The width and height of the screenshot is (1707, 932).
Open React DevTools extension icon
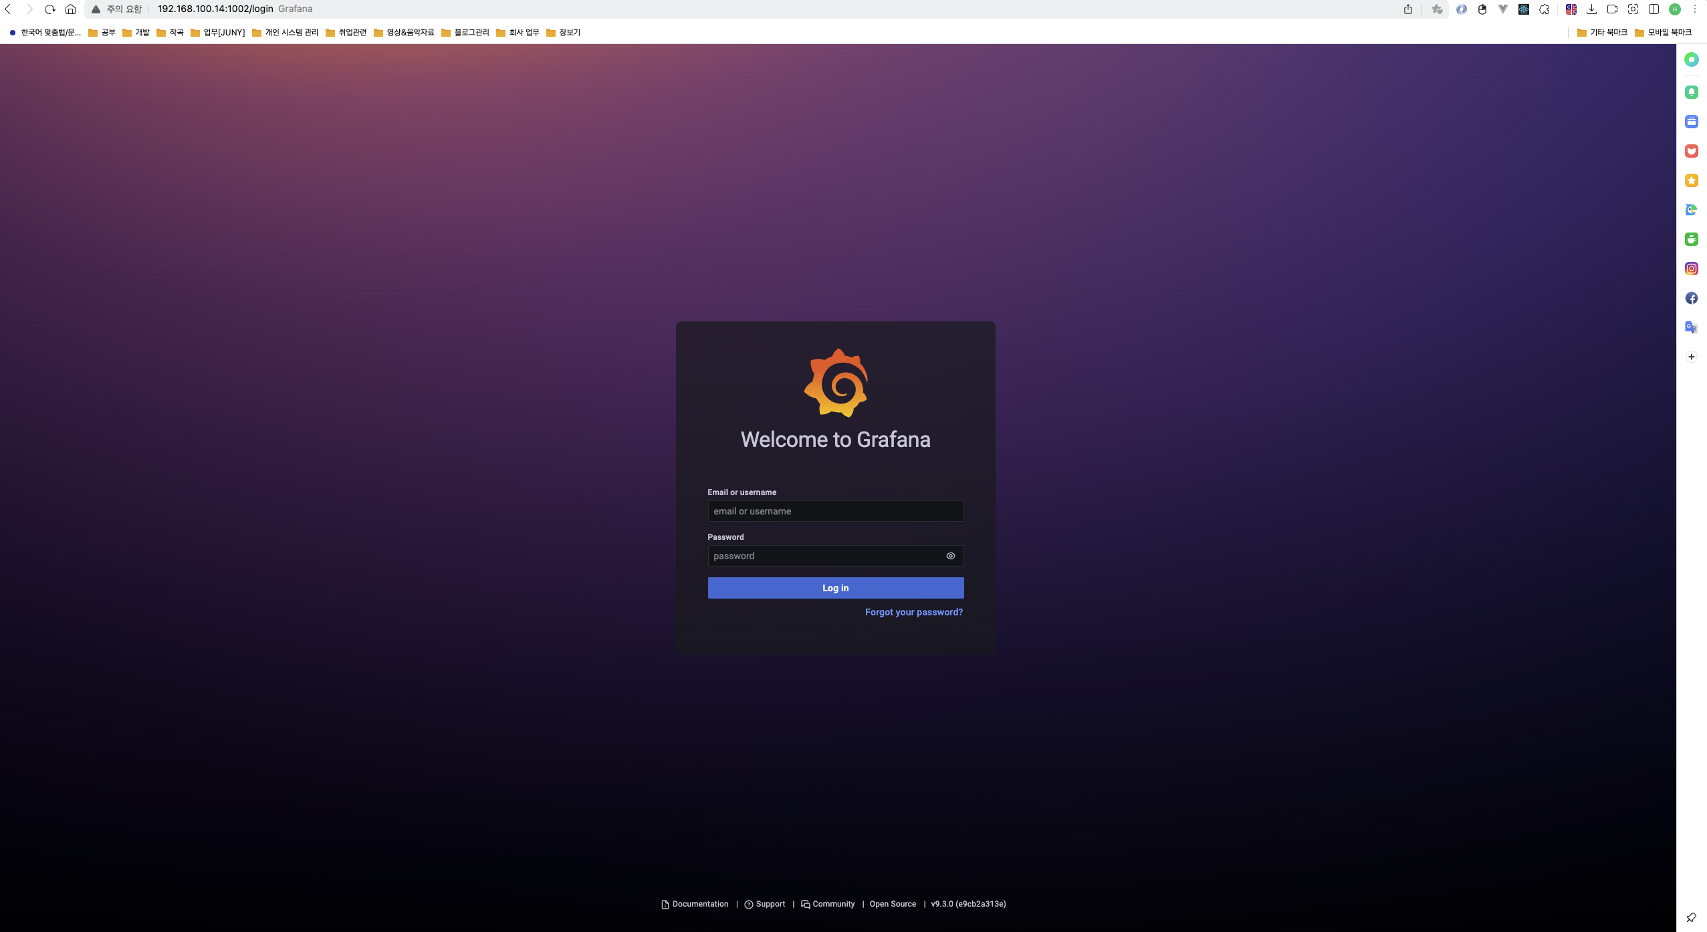coord(1523,9)
